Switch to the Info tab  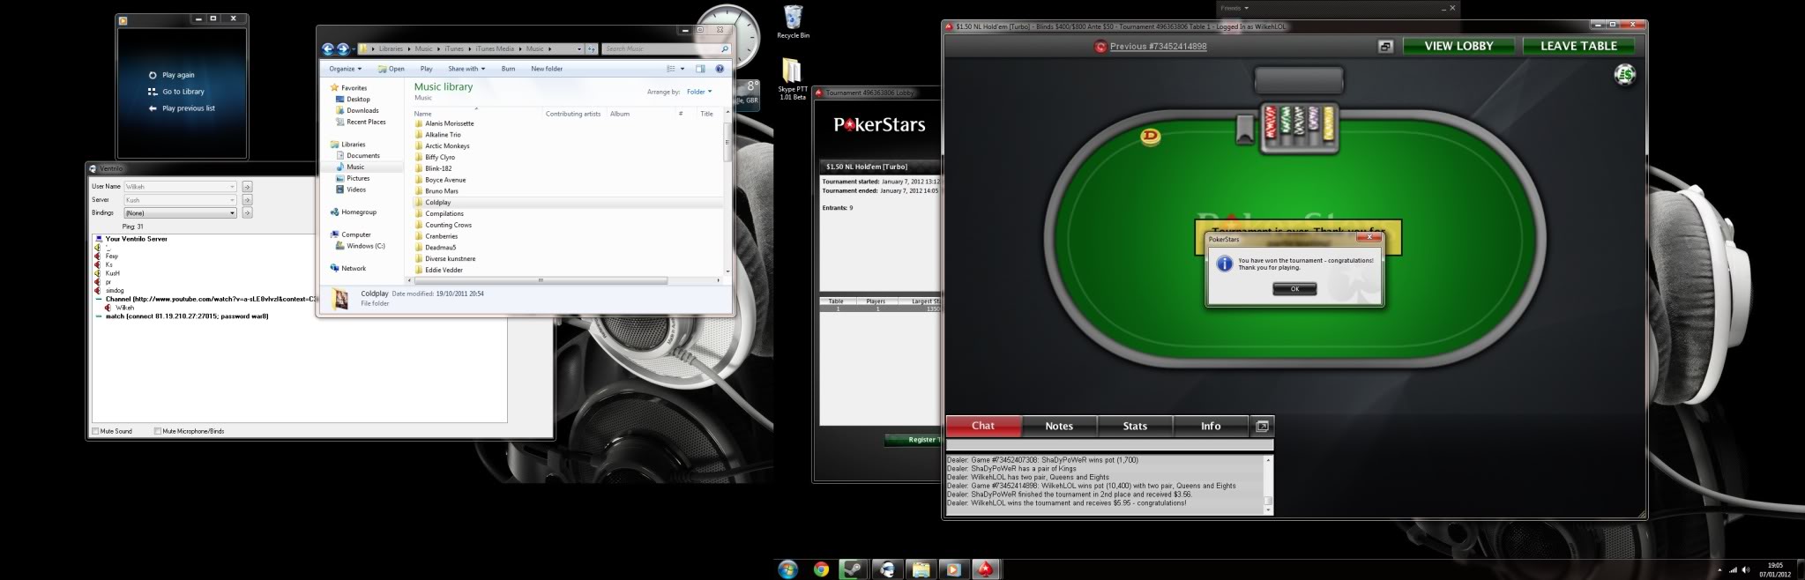click(1211, 426)
